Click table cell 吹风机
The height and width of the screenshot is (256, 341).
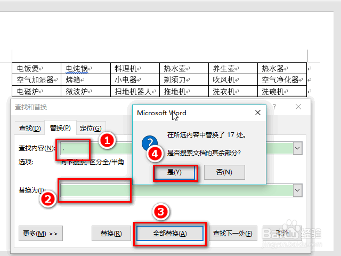233,80
